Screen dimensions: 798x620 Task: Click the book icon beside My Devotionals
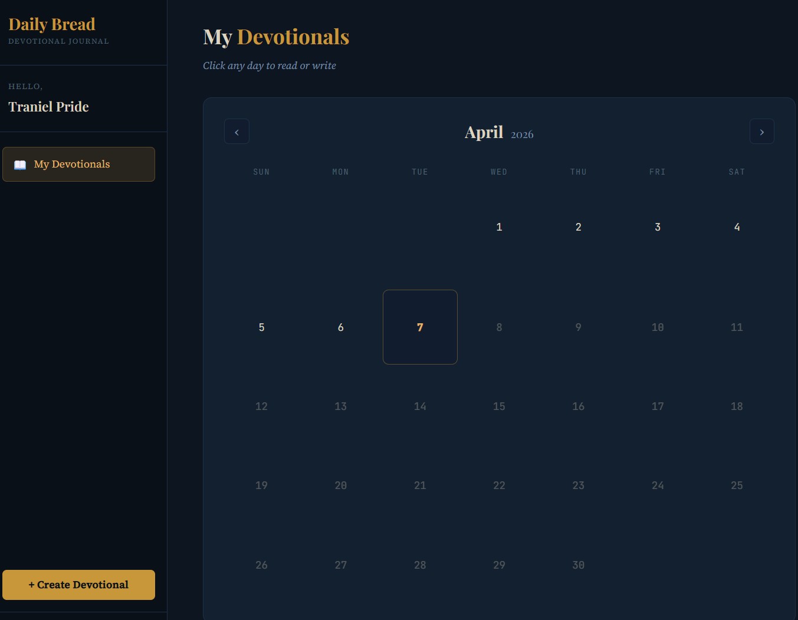coord(20,165)
